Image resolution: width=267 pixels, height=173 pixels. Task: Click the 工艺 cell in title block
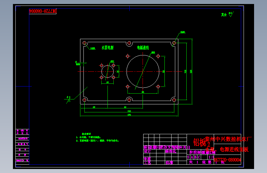[147, 163]
